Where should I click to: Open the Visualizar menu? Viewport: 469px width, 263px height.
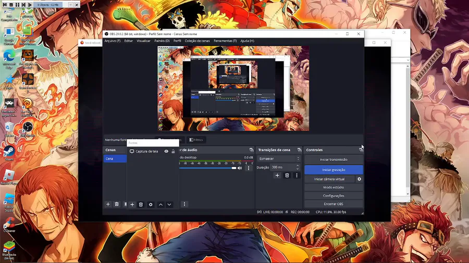pos(144,41)
